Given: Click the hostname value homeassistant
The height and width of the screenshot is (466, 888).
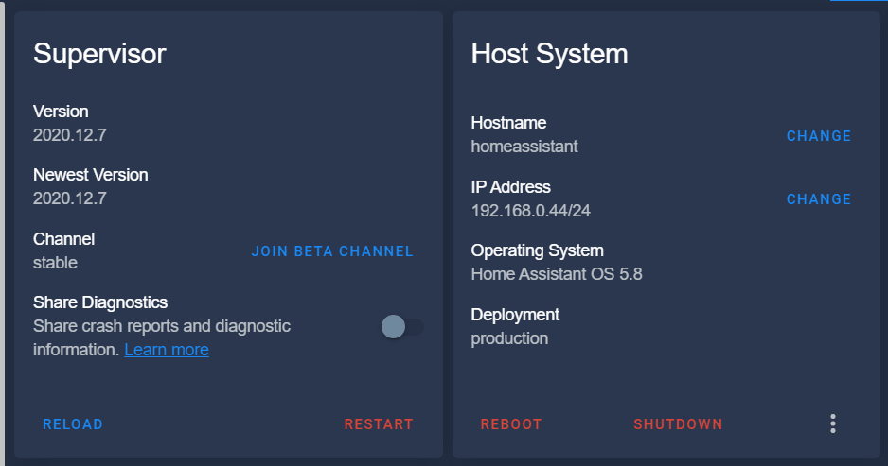Looking at the screenshot, I should tap(524, 147).
